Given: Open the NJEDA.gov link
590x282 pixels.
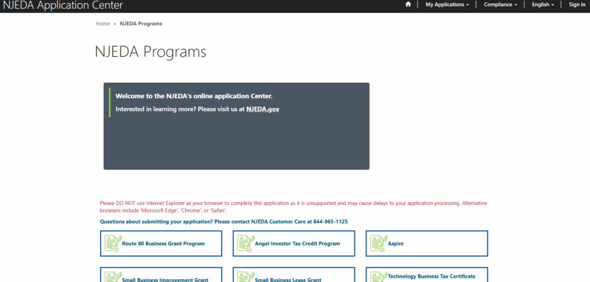Looking at the screenshot, I should [x=263, y=109].
